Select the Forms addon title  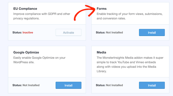coord(102,9)
